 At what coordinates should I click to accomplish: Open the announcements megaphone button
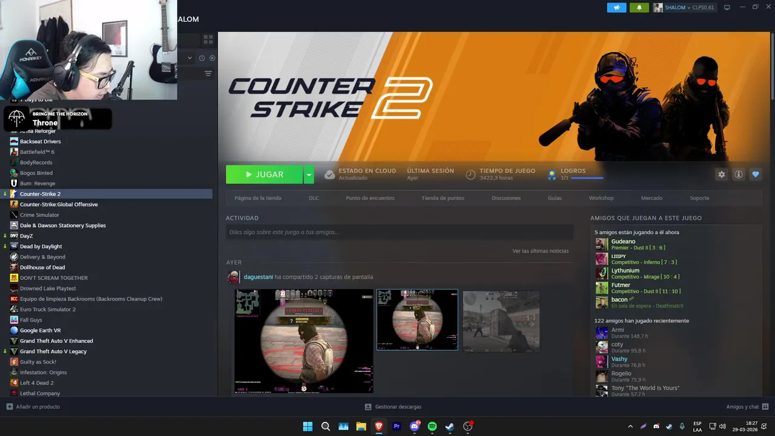tap(616, 7)
